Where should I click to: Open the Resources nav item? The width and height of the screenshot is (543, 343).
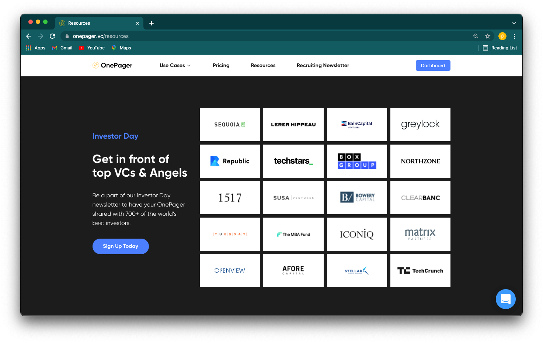click(263, 65)
